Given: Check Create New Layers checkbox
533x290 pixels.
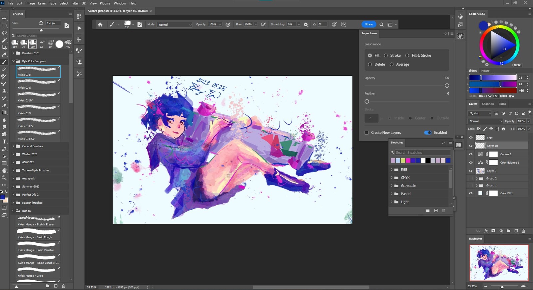Looking at the screenshot, I should click(x=367, y=133).
